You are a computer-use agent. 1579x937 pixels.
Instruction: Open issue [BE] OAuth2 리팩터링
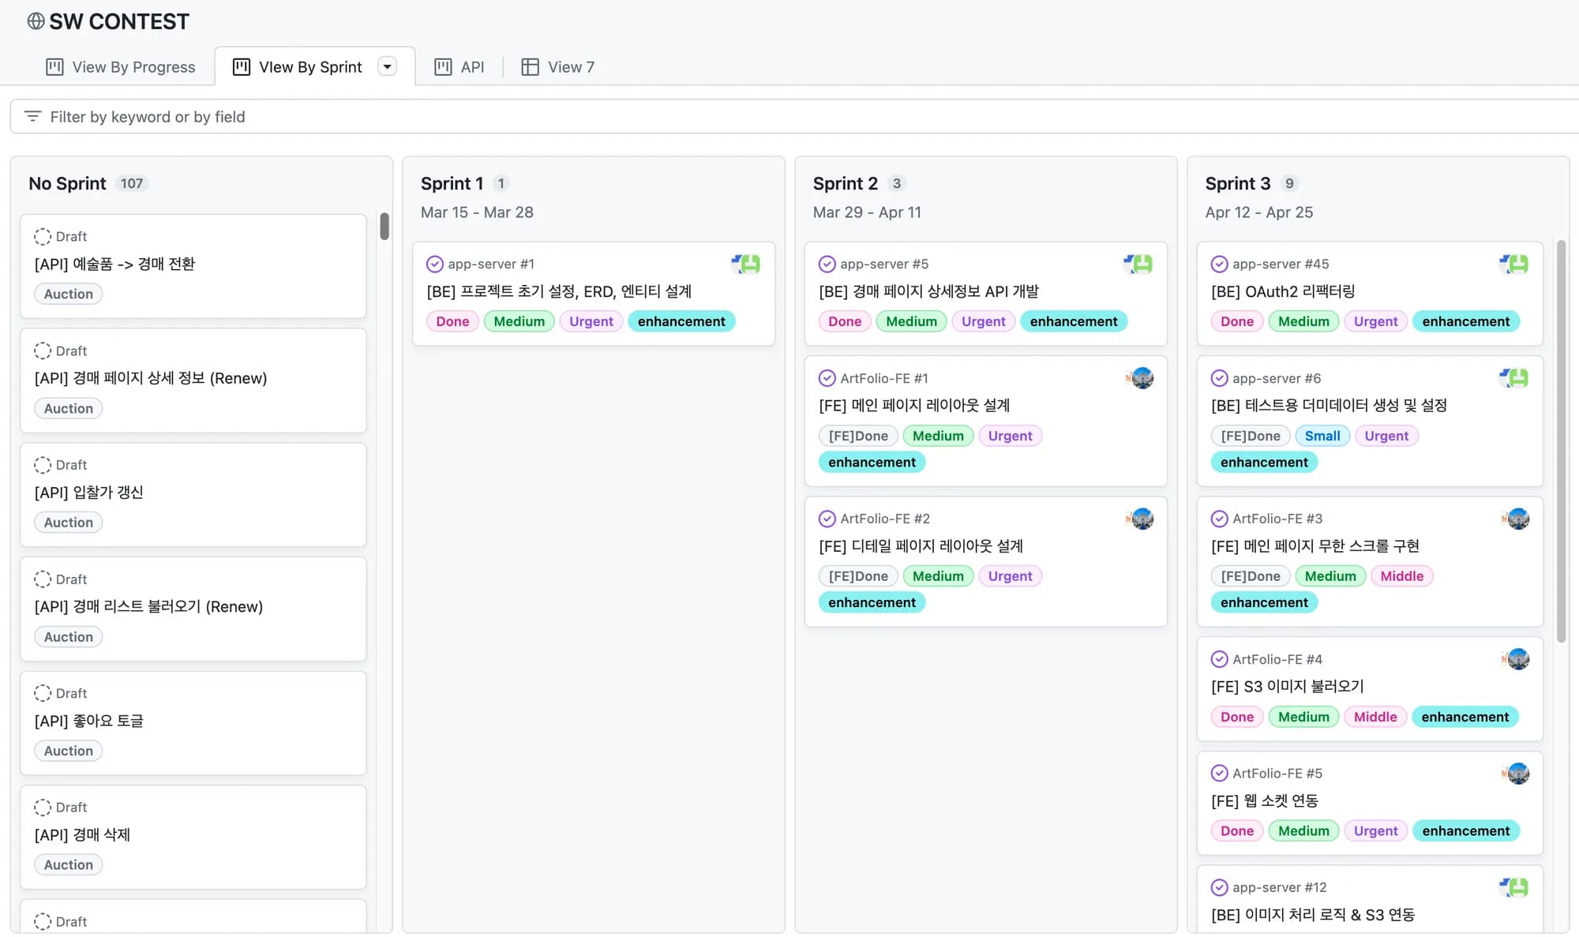[1283, 291]
